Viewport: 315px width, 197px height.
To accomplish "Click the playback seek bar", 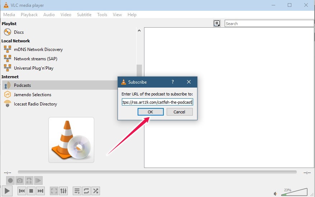I will pyautogui.click(x=157, y=172).
